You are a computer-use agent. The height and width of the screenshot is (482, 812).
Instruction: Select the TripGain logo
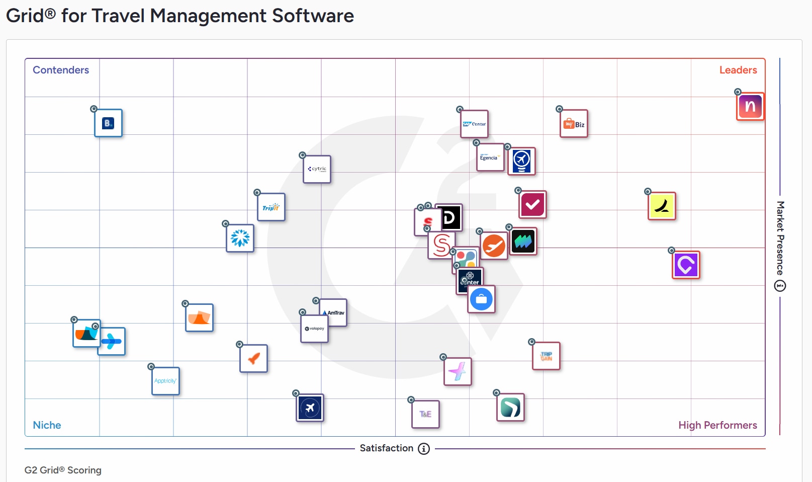pos(546,356)
